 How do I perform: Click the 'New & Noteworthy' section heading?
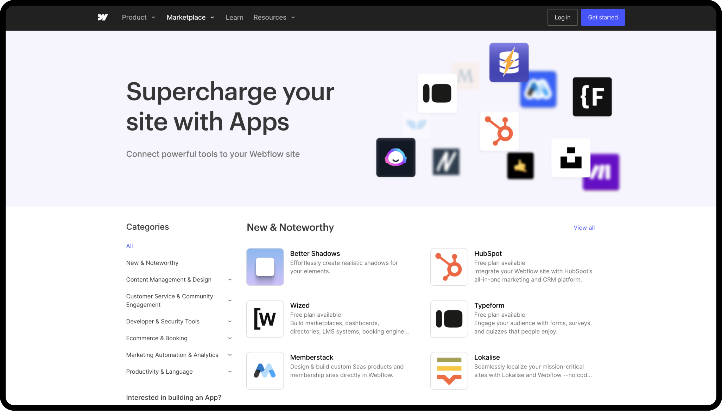point(290,227)
